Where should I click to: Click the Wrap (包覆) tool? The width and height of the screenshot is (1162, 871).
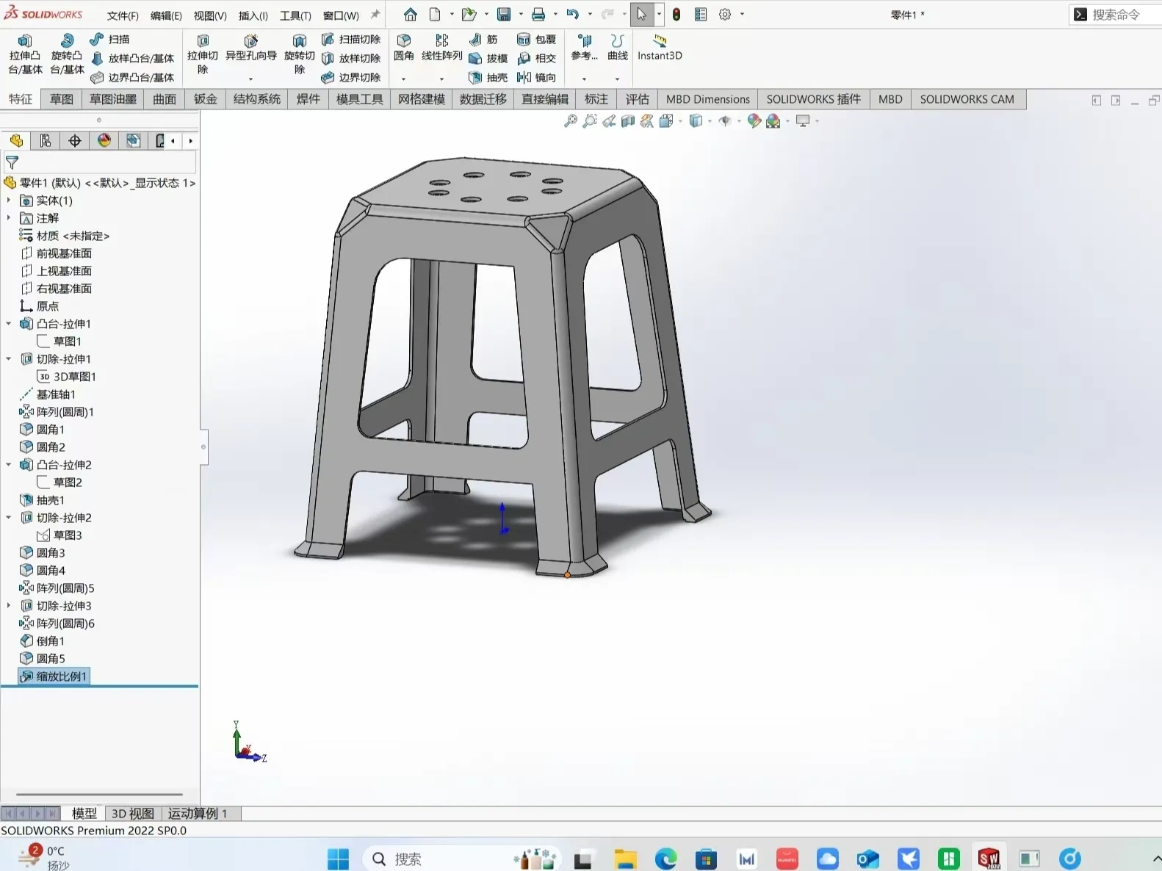(x=536, y=39)
